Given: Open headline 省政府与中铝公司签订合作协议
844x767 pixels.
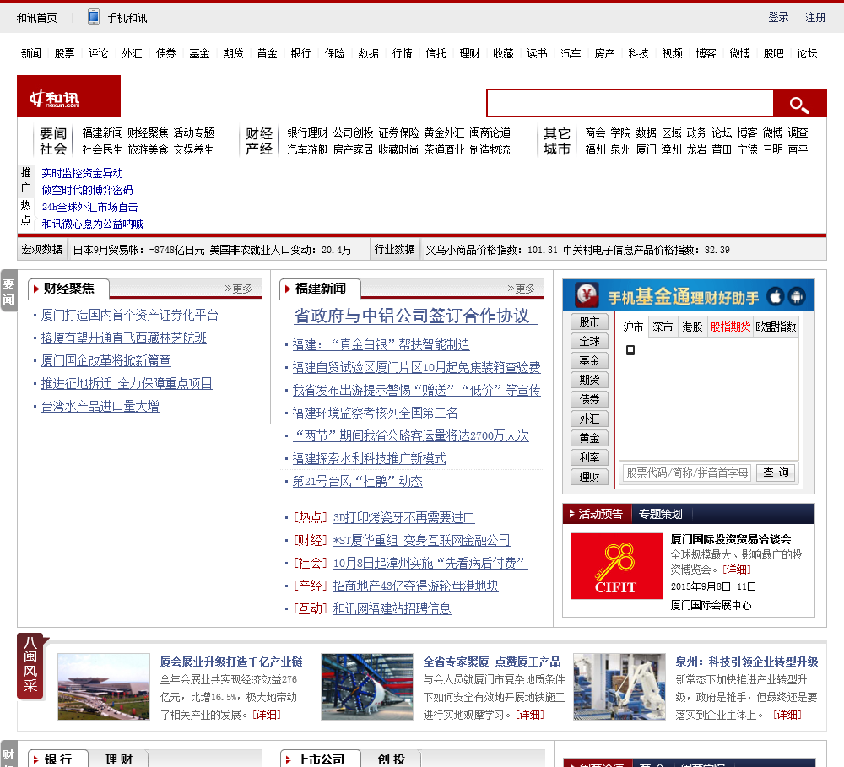Looking at the screenshot, I should 415,316.
